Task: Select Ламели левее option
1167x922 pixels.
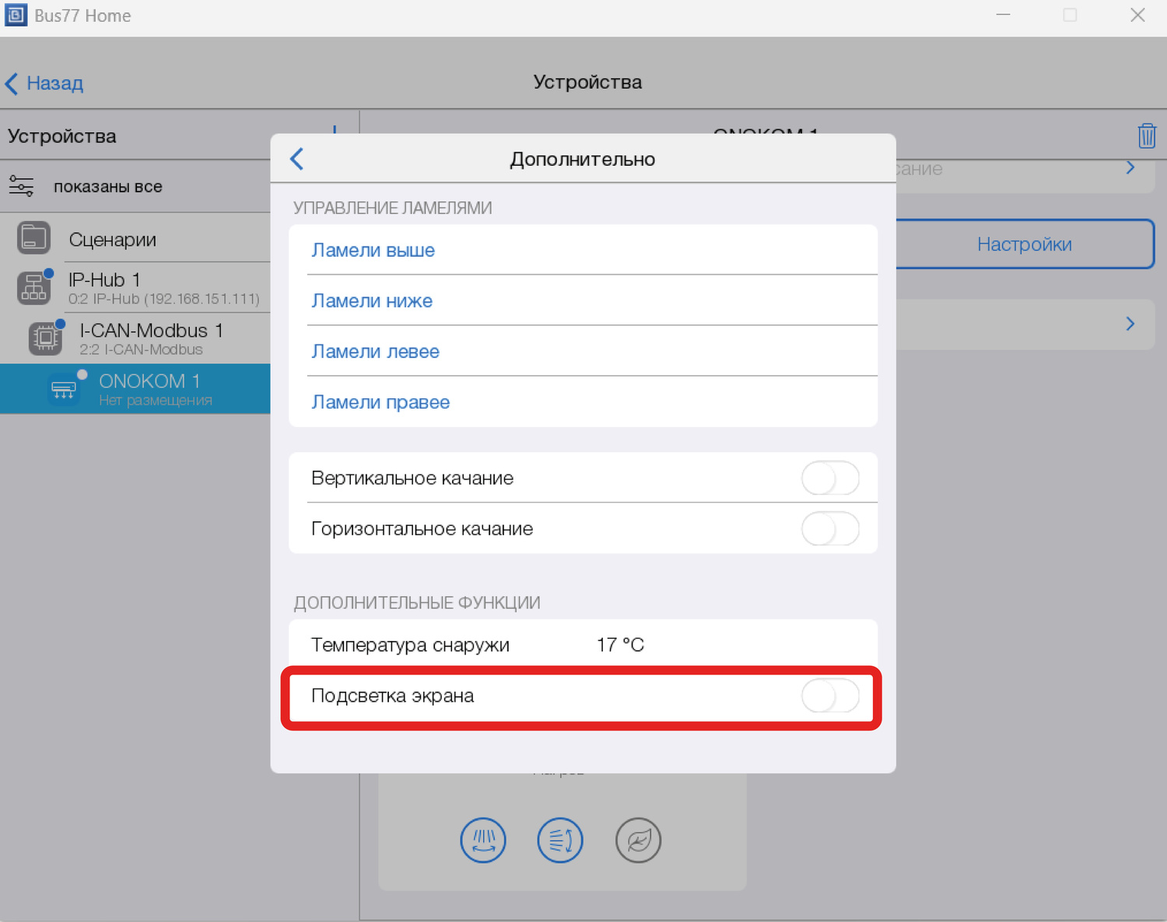Action: 375,352
